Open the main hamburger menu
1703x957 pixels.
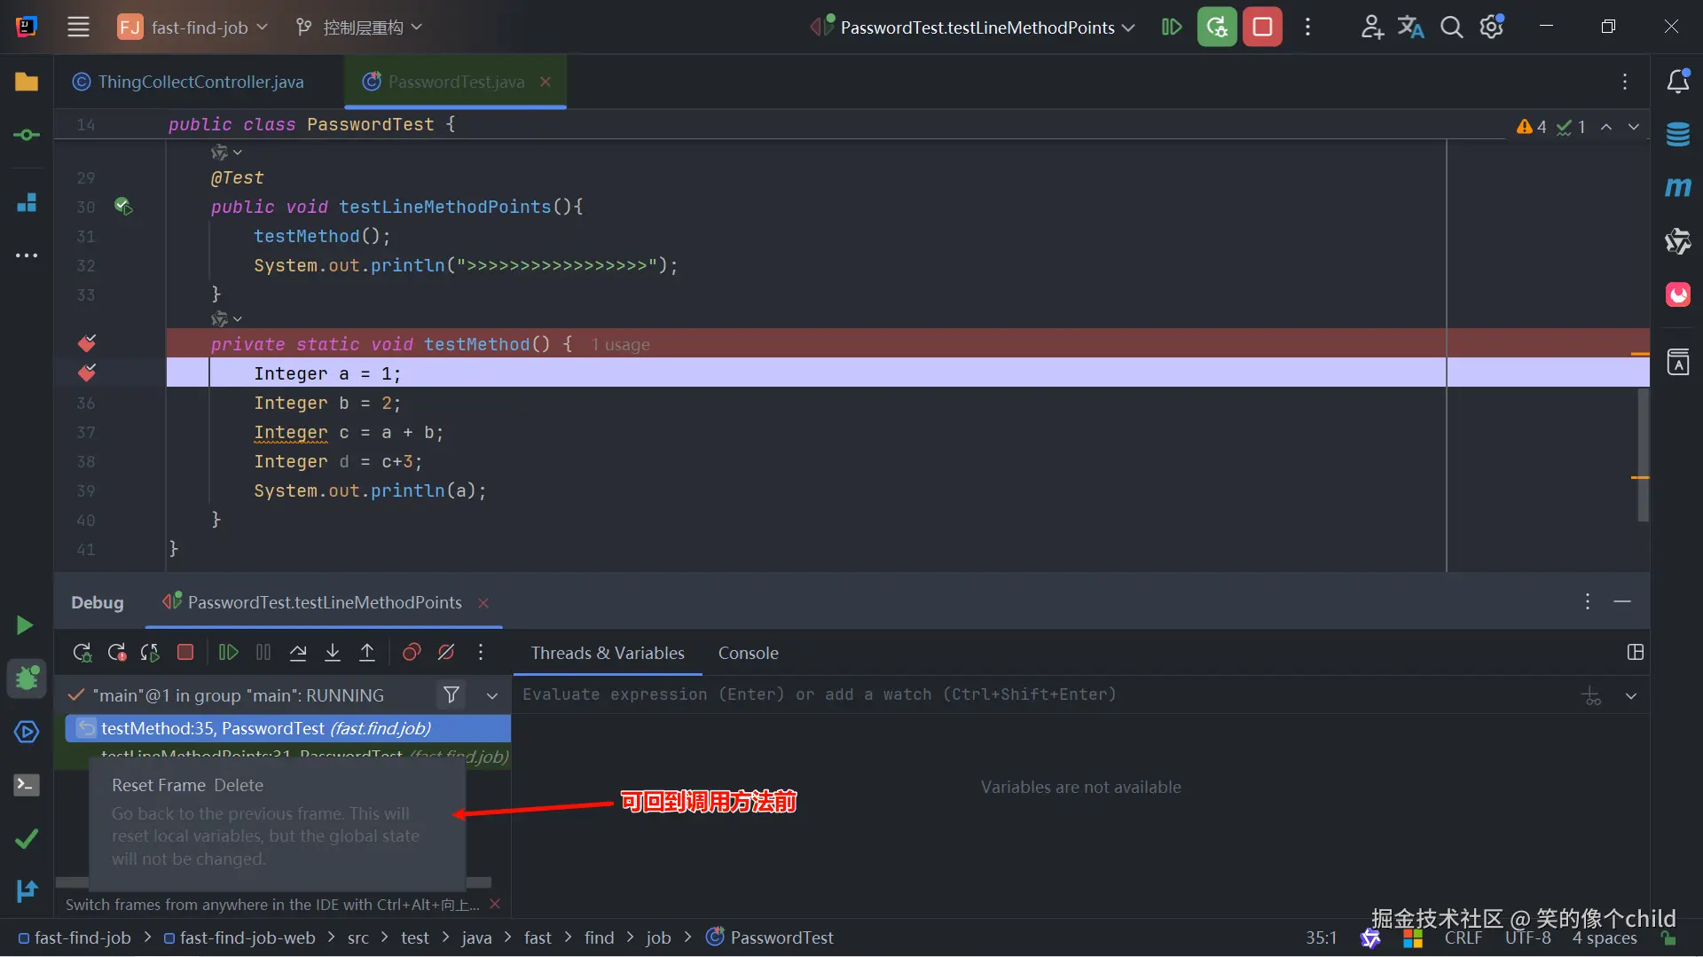pos(78,27)
